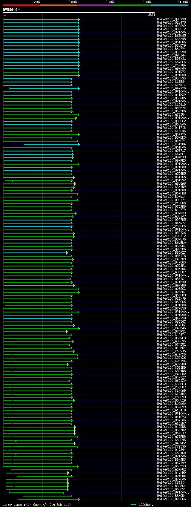Select the UniRef100_B6IIG5 label
Viewport: 191px width, 507px height.
click(x=171, y=177)
